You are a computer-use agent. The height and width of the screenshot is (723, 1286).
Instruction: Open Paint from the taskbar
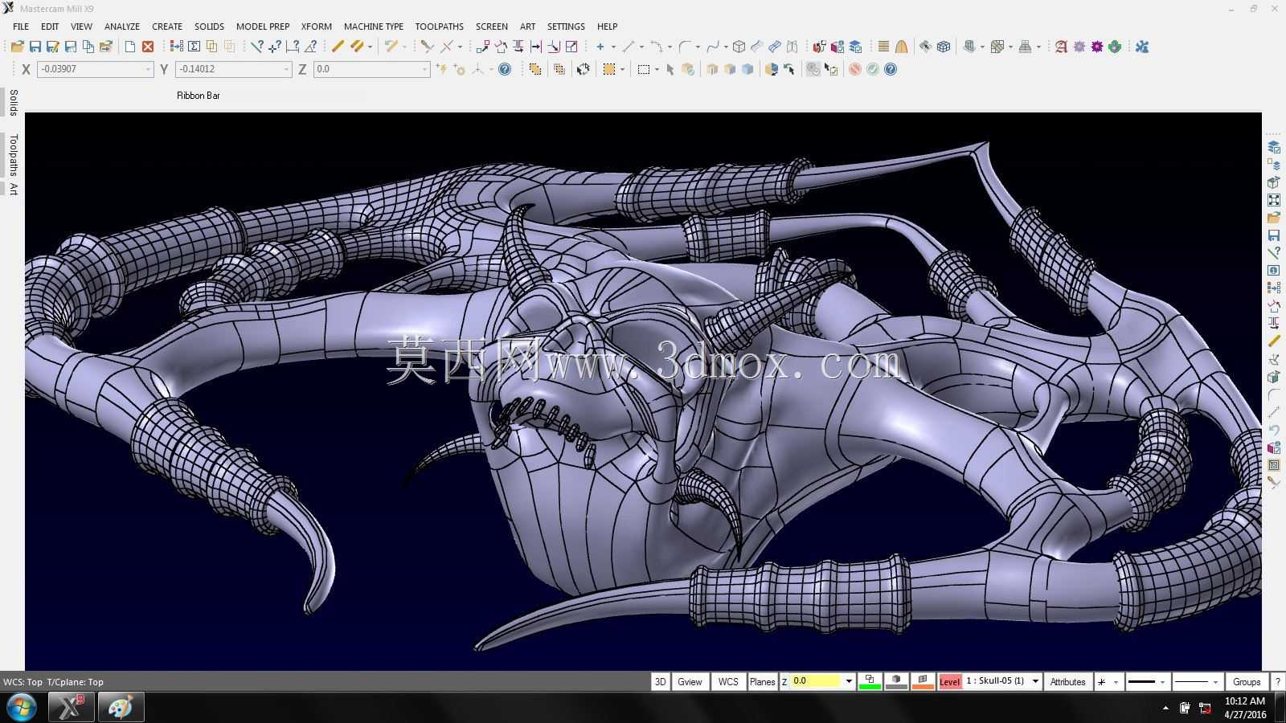(121, 708)
